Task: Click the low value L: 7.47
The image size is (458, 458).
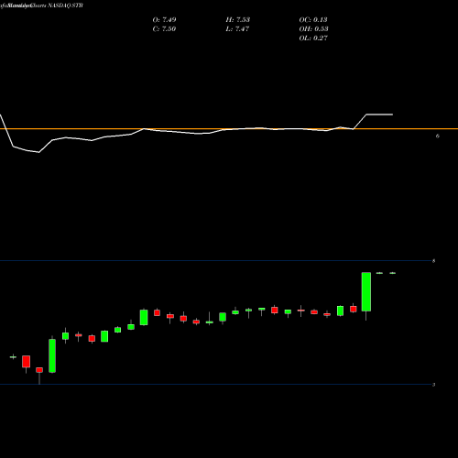Action: tap(237, 28)
